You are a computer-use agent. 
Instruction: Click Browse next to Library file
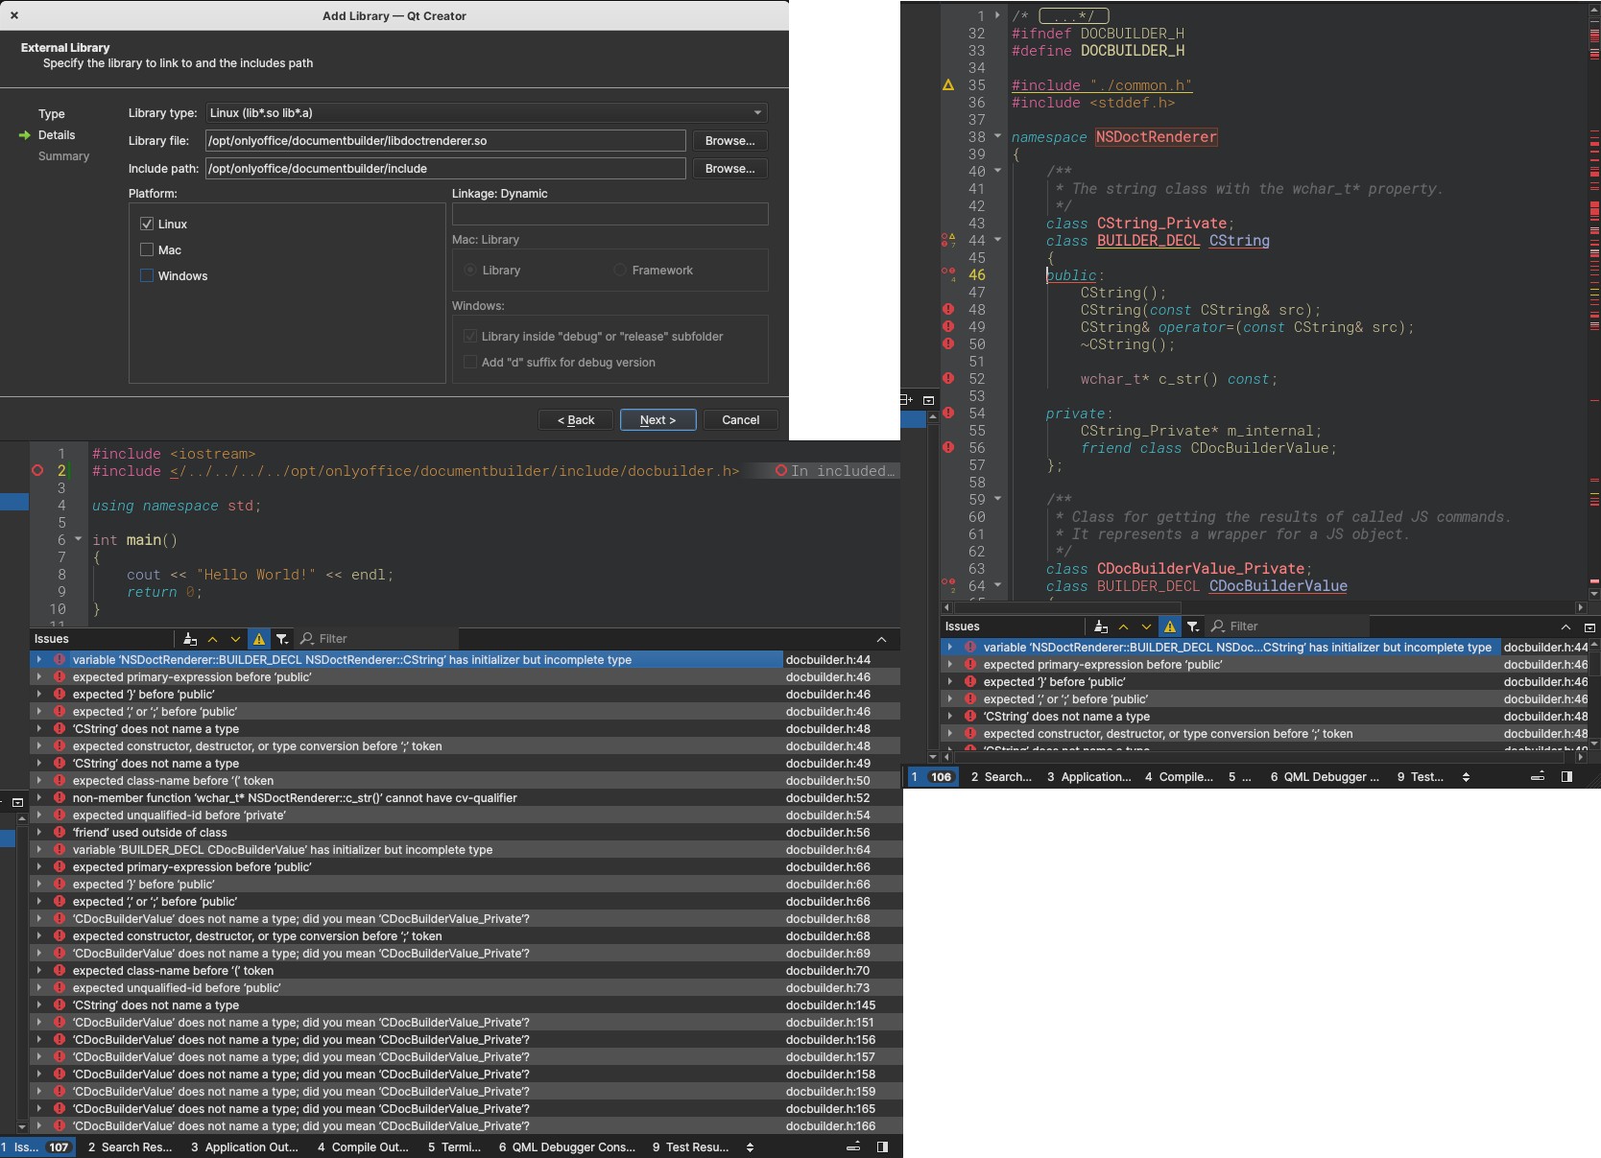pyautogui.click(x=729, y=140)
